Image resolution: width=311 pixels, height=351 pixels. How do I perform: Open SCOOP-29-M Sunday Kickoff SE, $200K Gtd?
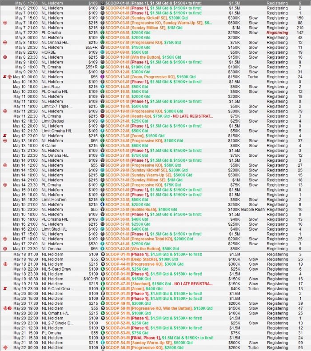click(x=147, y=170)
